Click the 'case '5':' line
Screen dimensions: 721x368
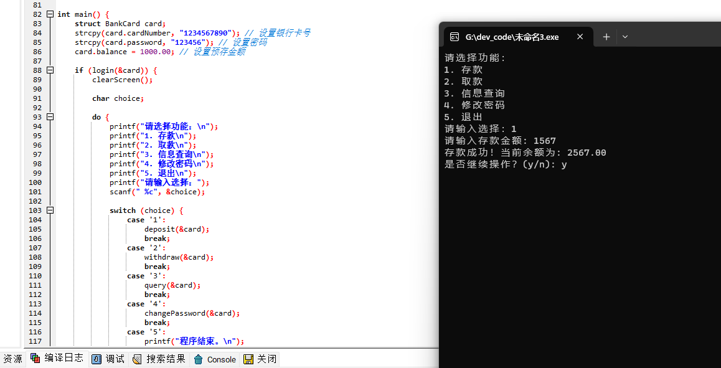tap(146, 332)
